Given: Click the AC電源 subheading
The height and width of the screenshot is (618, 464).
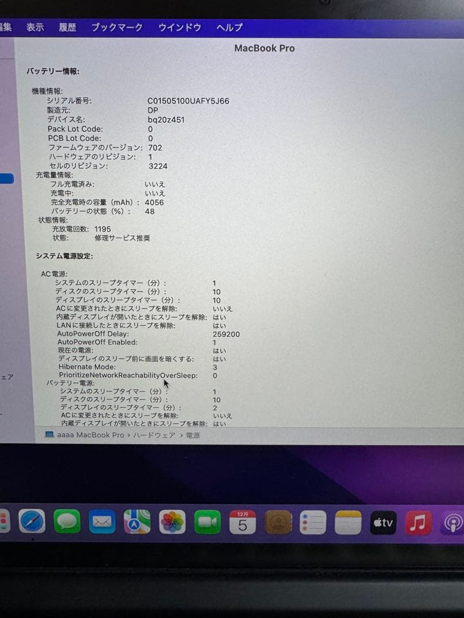Looking at the screenshot, I should 54,274.
